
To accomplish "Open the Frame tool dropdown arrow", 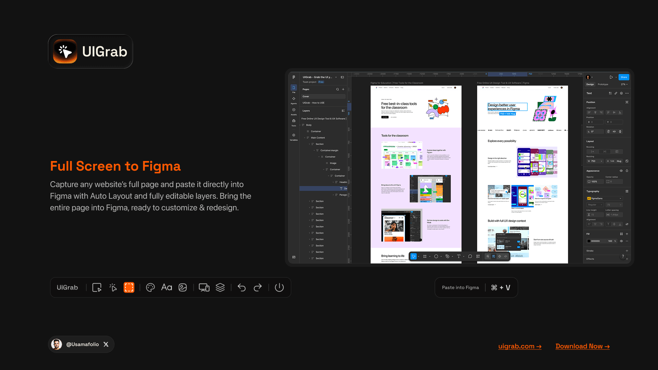I will pyautogui.click(x=430, y=257).
